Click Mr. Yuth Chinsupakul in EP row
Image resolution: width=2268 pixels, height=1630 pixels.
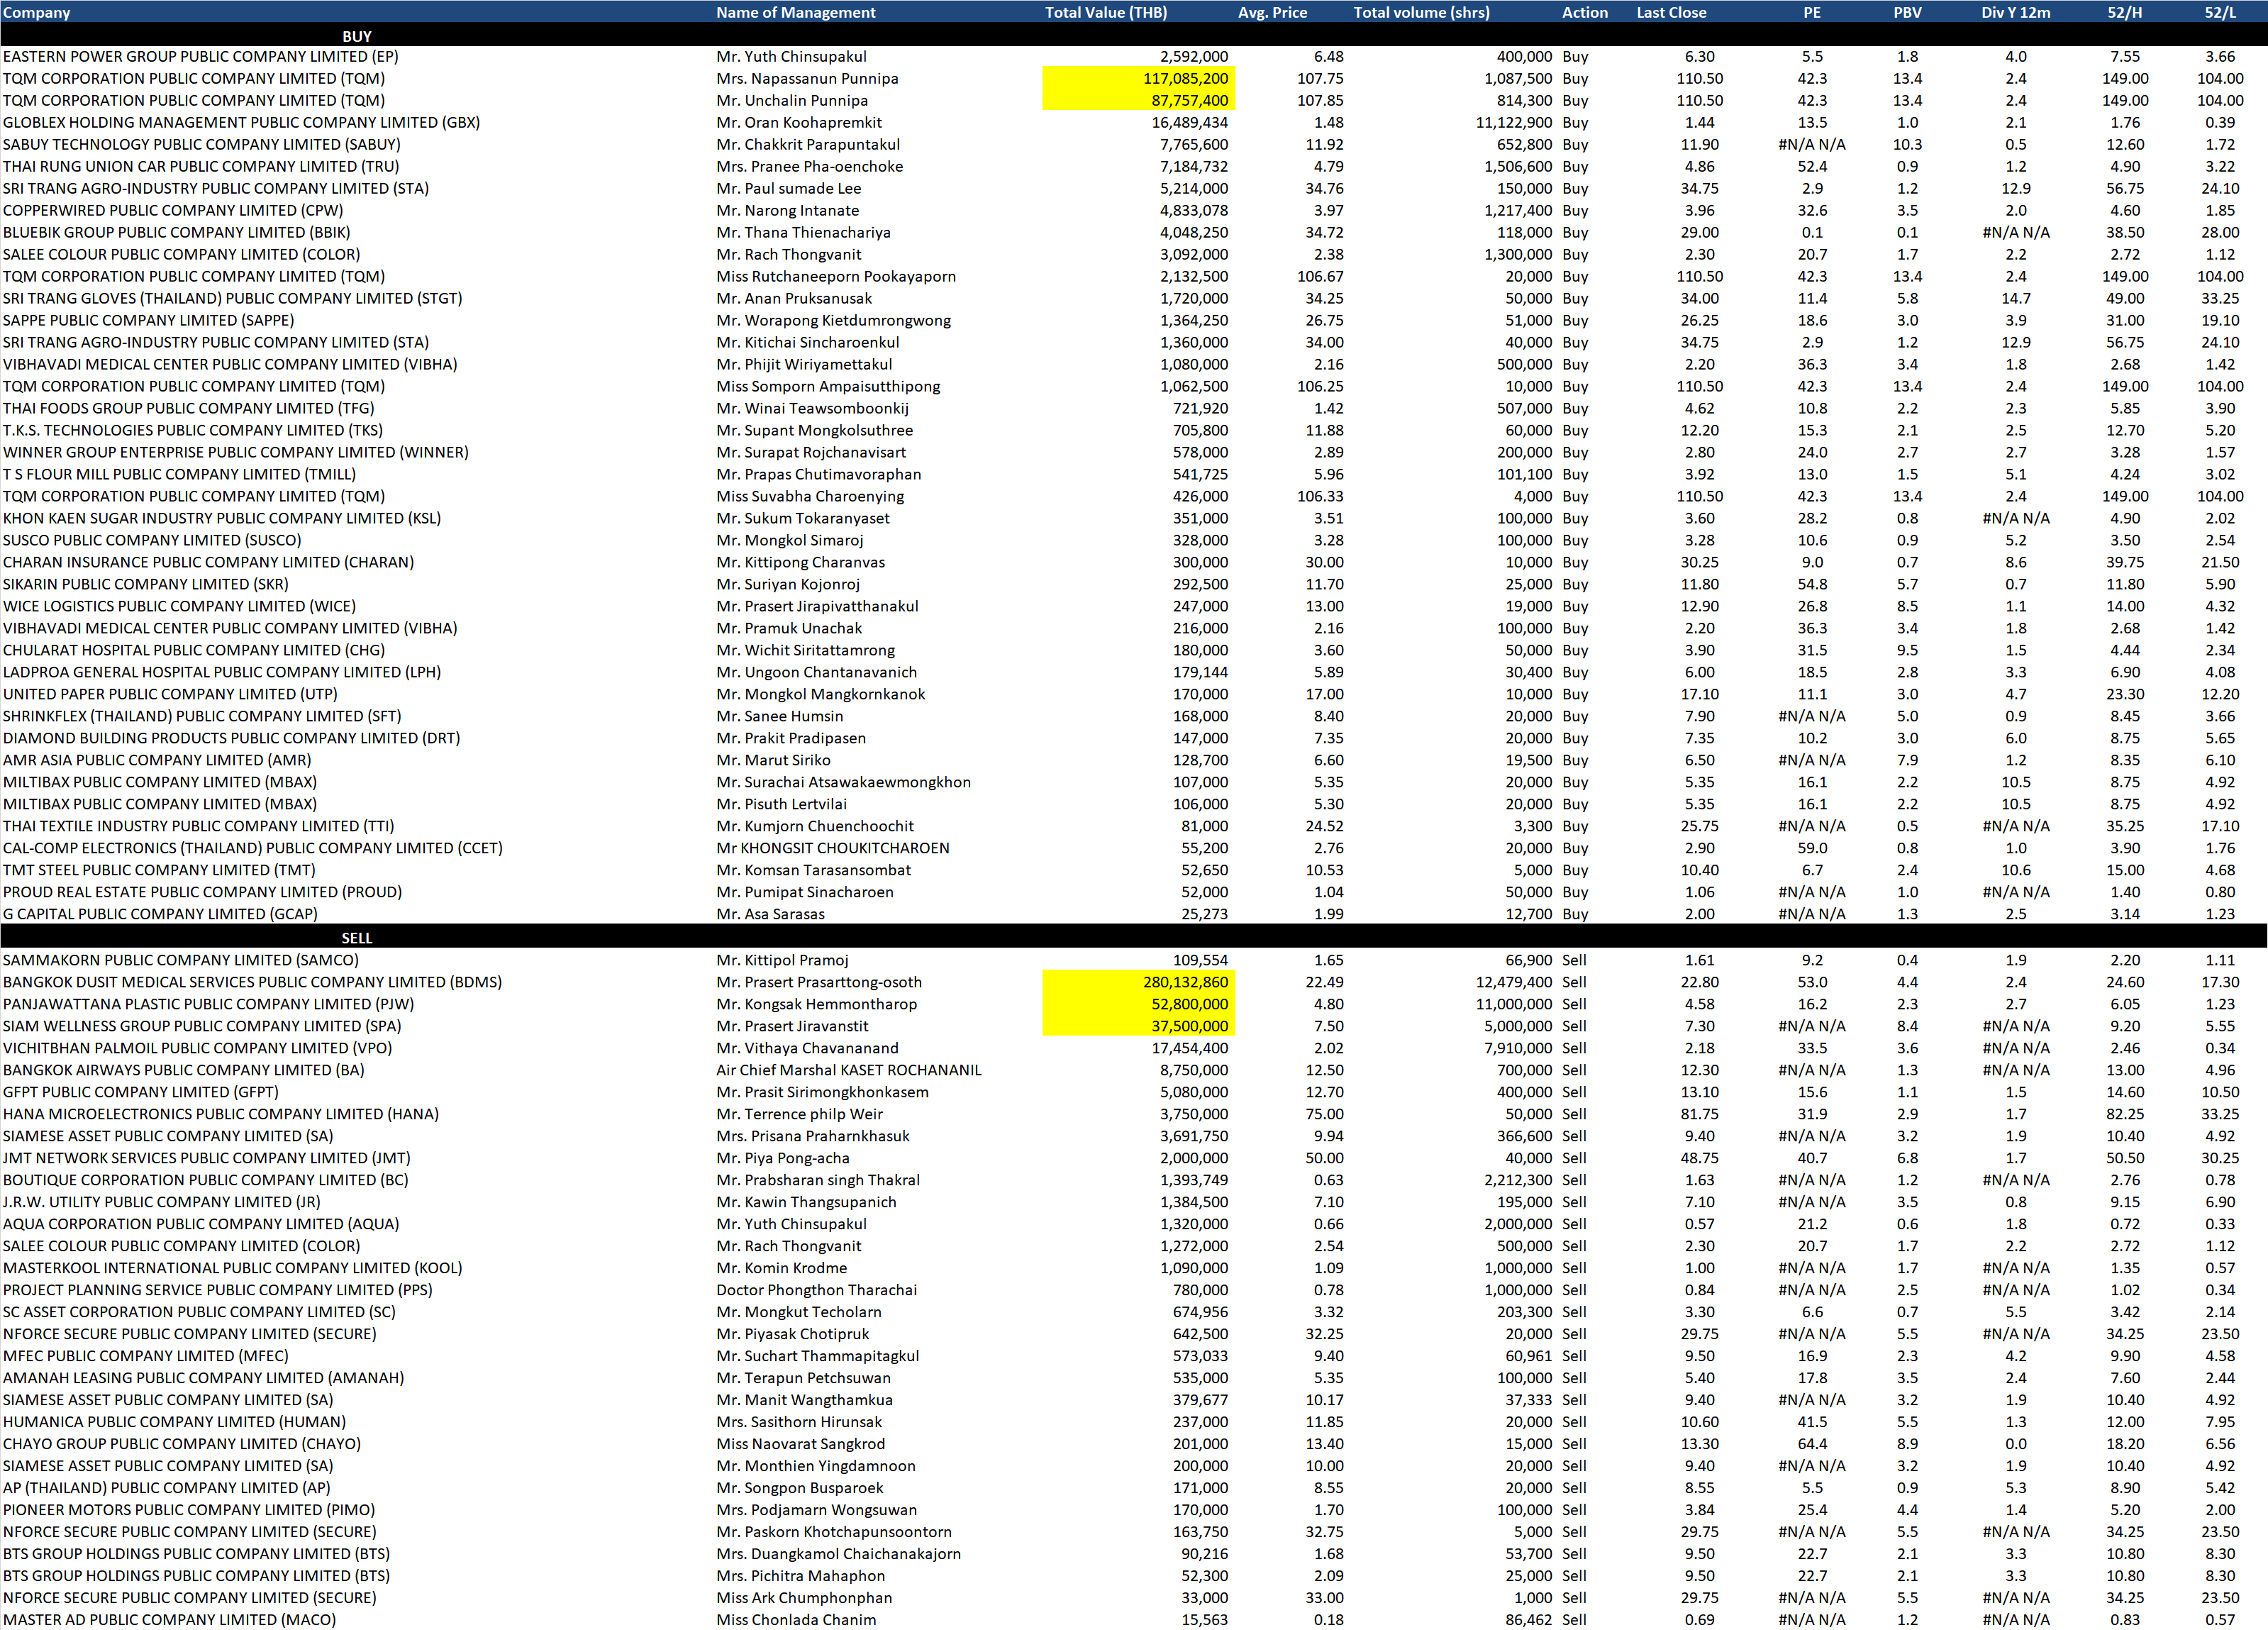791,56
